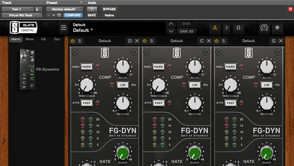
Task: Toggle the KNEE HARD switch on first module
Action: 86,67
